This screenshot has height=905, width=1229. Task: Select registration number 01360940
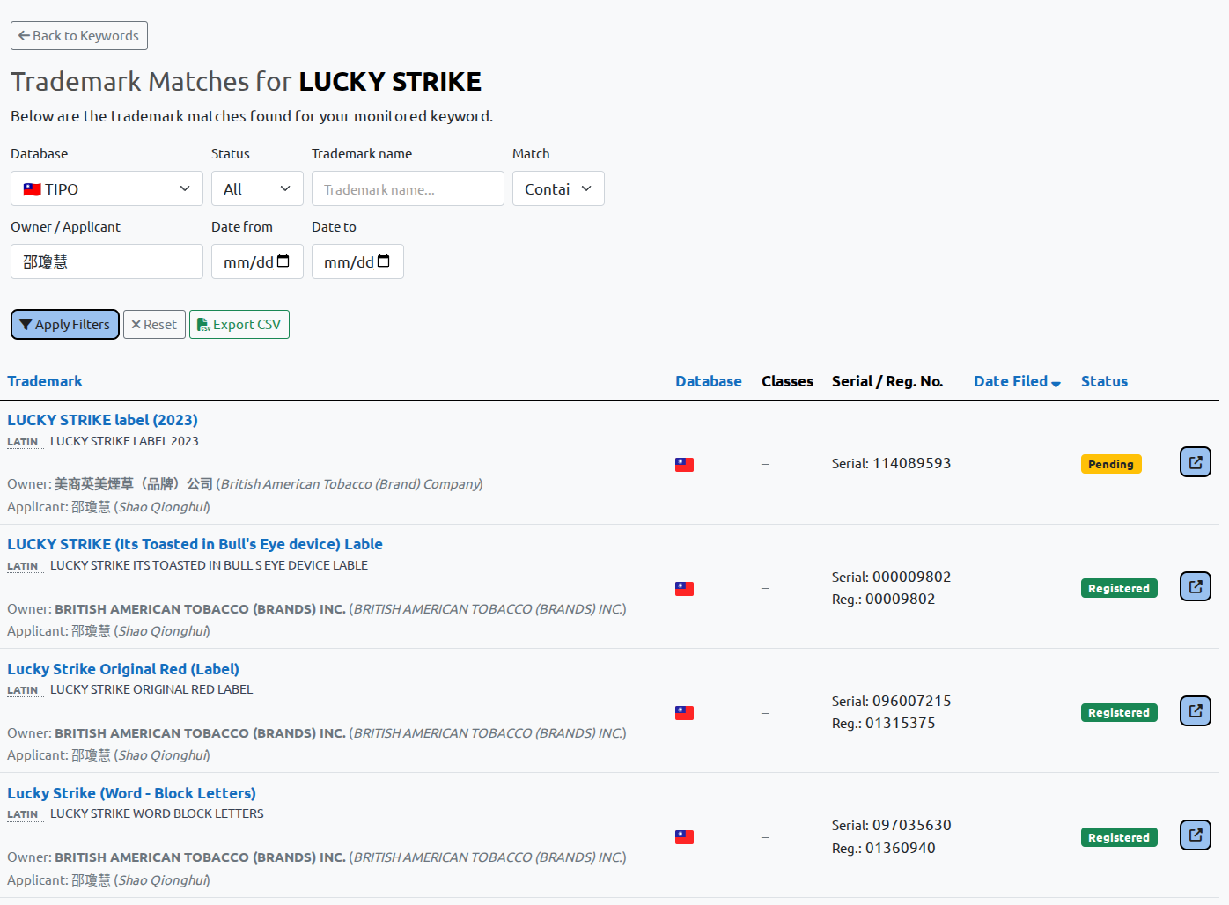(900, 848)
